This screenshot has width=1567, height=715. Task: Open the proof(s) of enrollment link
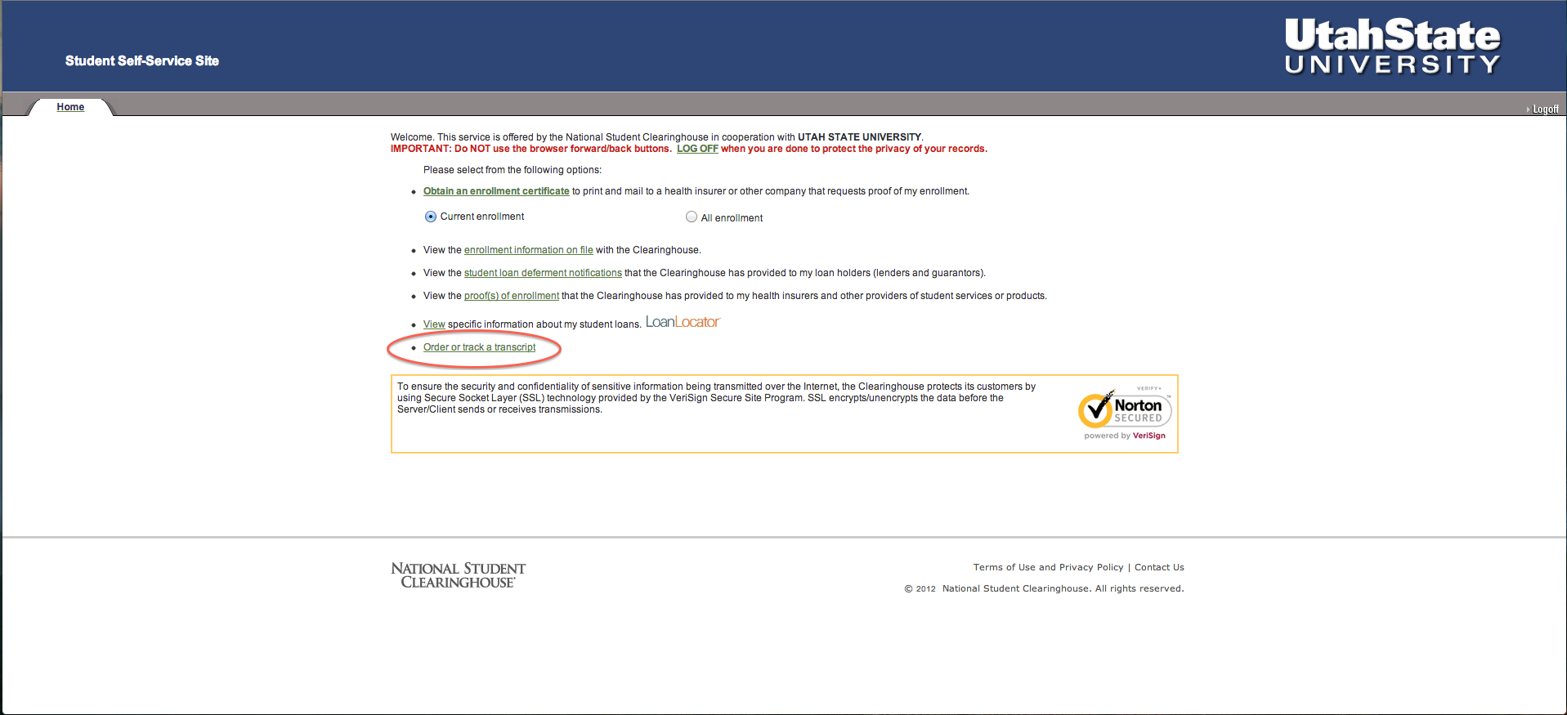511,296
